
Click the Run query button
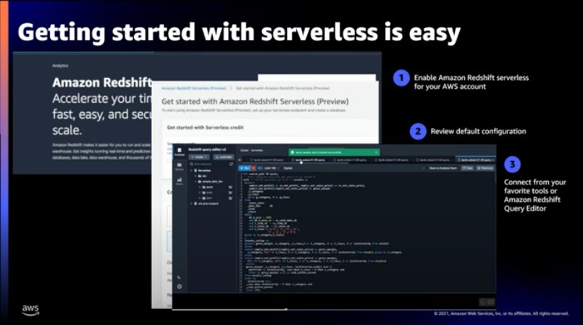coord(245,168)
